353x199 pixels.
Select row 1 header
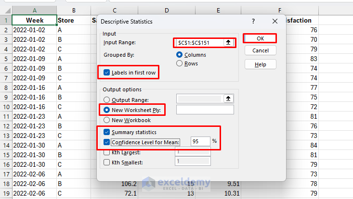tap(6, 20)
